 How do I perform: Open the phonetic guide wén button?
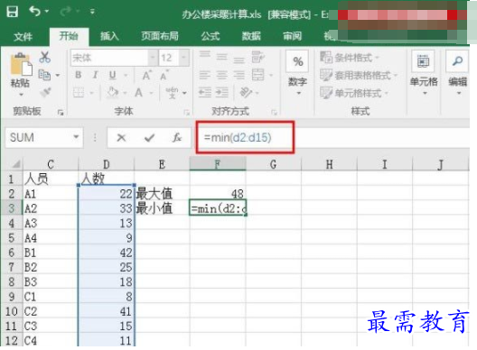click(x=173, y=93)
